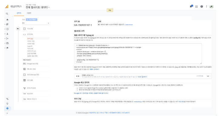Click 애널리틱스 홈 footer link
This screenshot has width=220, height=126.
(x=94, y=113)
